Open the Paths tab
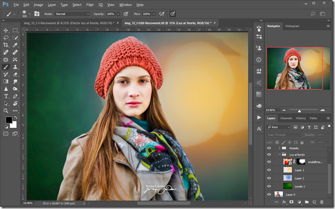The height and width of the screenshot is (209, 335). coord(313,118)
